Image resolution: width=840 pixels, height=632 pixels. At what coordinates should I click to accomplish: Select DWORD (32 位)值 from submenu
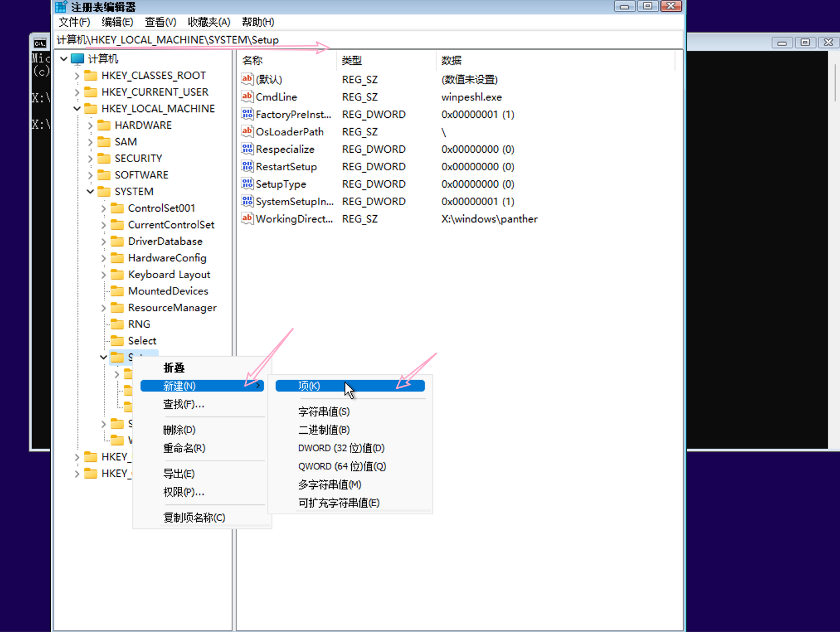point(341,448)
